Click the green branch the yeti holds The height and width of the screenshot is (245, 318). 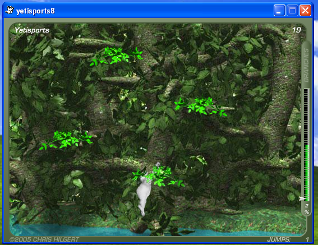coord(158,176)
